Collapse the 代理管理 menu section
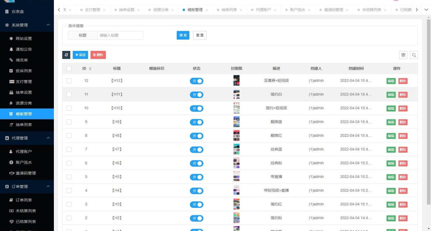The image size is (431, 231). pyautogui.click(x=48, y=138)
